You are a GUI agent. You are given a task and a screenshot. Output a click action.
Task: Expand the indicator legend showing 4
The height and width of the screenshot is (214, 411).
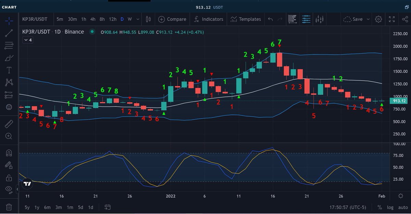27,40
